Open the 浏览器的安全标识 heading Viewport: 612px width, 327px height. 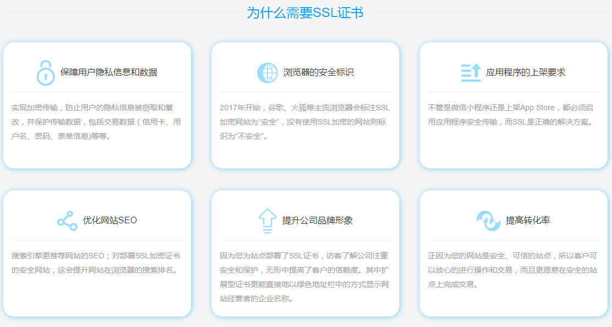(318, 72)
